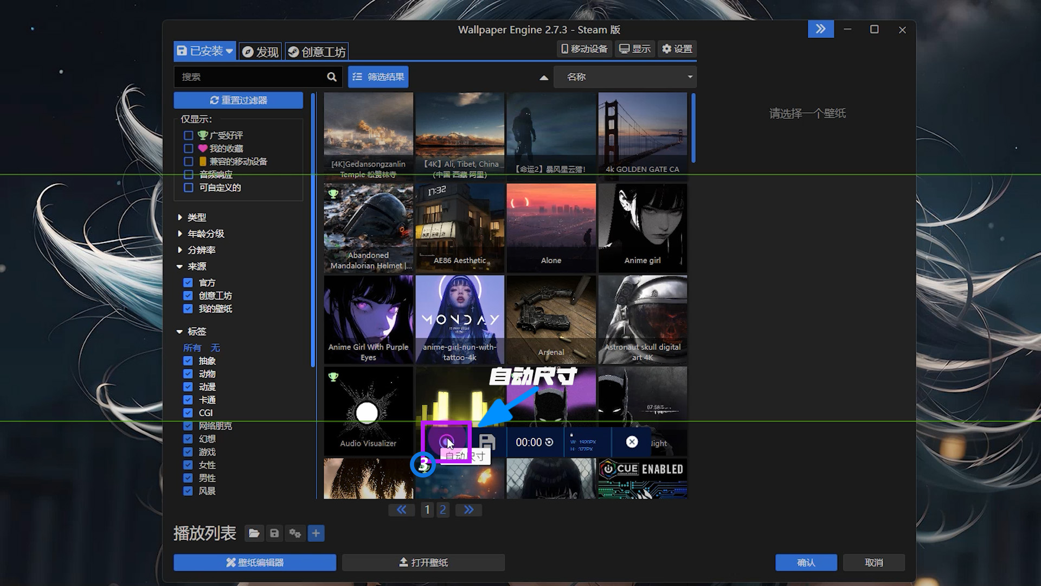The width and height of the screenshot is (1041, 586).
Task: Switch to the 创意工坊 workshop tab
Action: (317, 52)
